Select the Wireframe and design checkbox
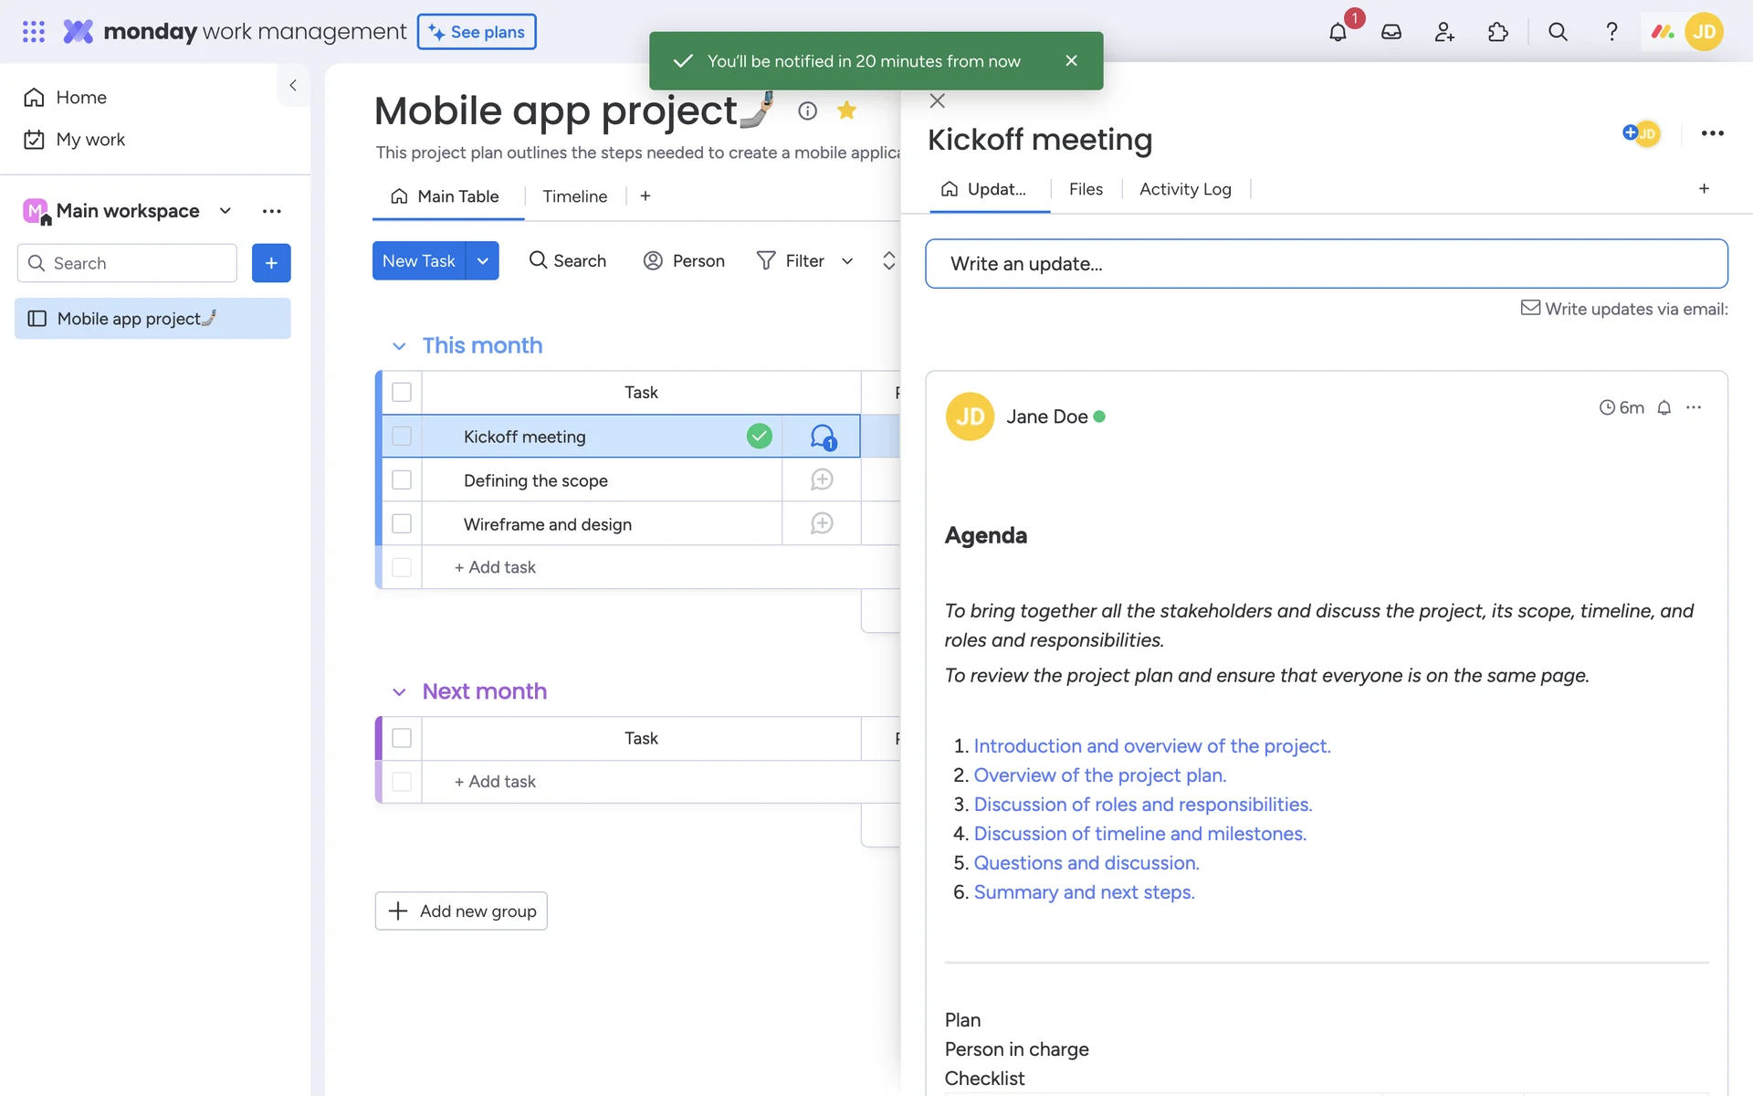The height and width of the screenshot is (1096, 1753). [402, 524]
